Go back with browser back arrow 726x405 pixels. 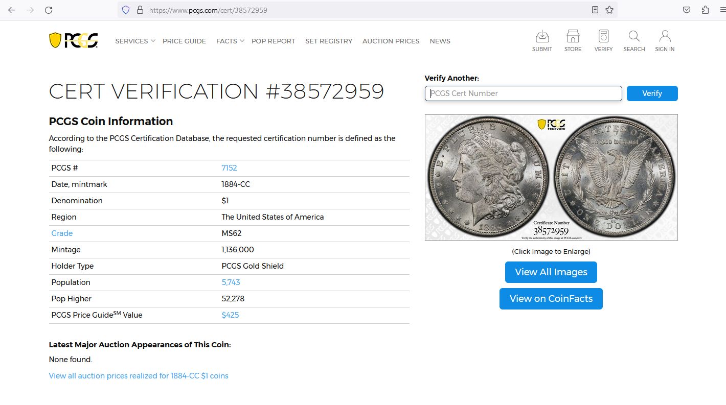(x=12, y=10)
